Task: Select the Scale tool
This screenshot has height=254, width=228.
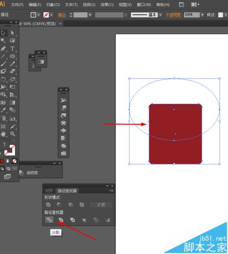Action: [x=12, y=79]
